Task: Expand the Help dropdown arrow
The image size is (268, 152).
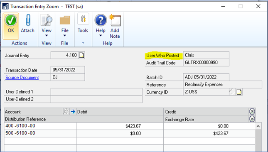Action: 101,36
